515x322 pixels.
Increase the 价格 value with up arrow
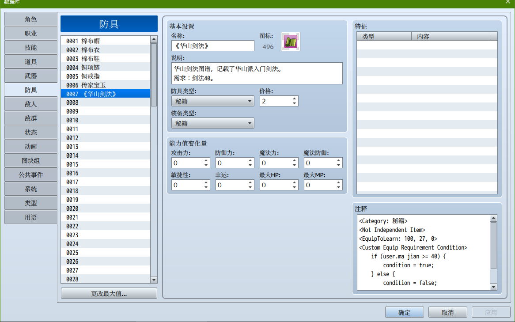click(294, 98)
